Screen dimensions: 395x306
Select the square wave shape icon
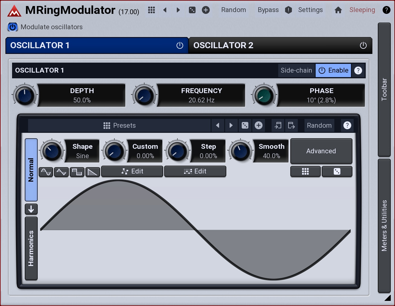(x=77, y=172)
